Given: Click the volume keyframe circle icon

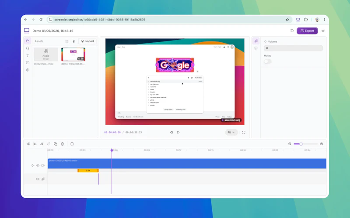Looking at the screenshot, I should point(266,41).
